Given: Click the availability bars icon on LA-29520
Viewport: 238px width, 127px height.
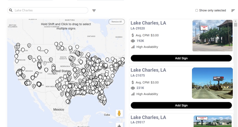Looking at the screenshot, I should click(133, 47).
